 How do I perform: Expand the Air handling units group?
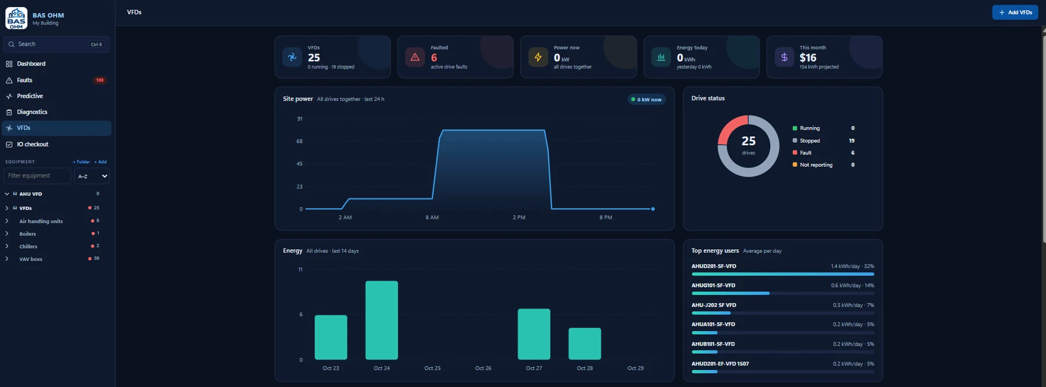point(7,221)
